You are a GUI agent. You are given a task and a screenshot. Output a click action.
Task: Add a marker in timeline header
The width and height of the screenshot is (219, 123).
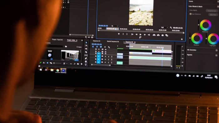coord(105,47)
